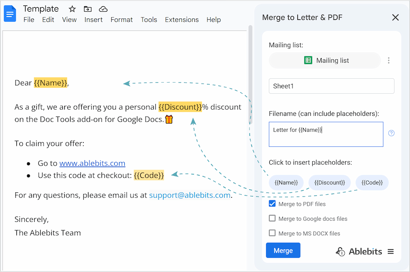Image resolution: width=410 pixels, height=272 pixels.
Task: Click the Ablebits logo icon
Action: [340, 252]
